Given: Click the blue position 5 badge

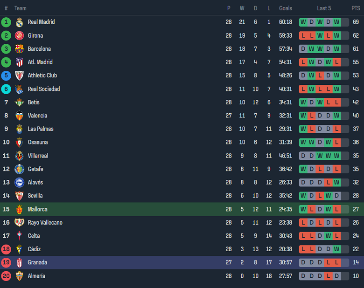Looking at the screenshot, I should pos(6,75).
